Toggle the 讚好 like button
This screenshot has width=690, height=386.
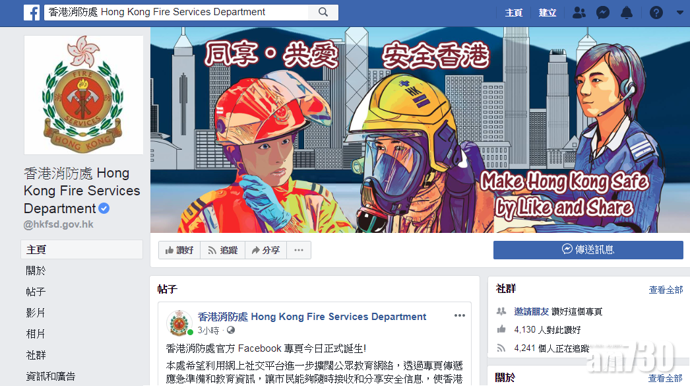point(179,250)
